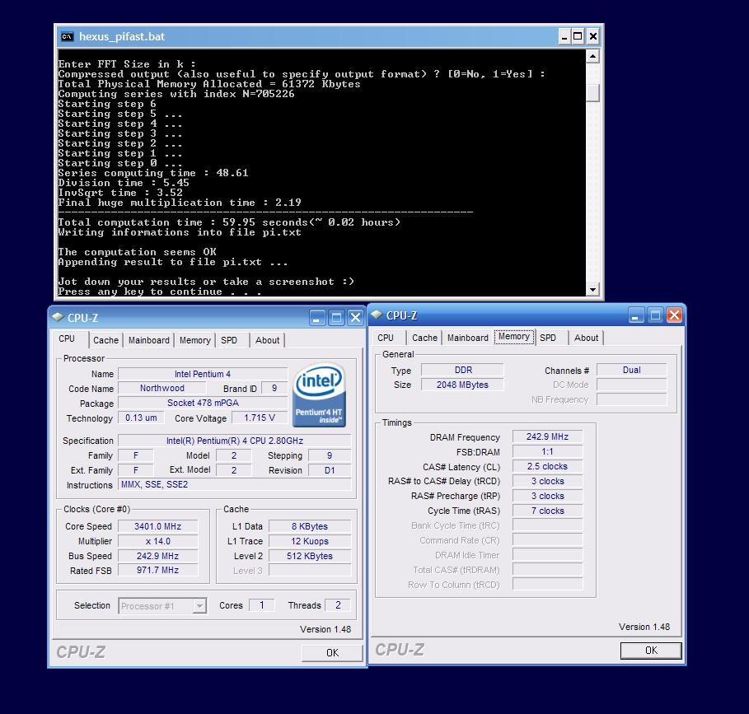
Task: Click OK in the right CPU-Z memory window
Action: pos(651,650)
